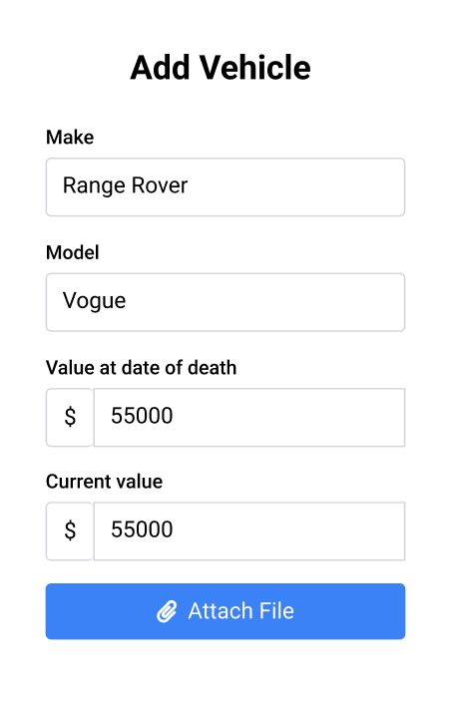Focus the Make input field

225,187
